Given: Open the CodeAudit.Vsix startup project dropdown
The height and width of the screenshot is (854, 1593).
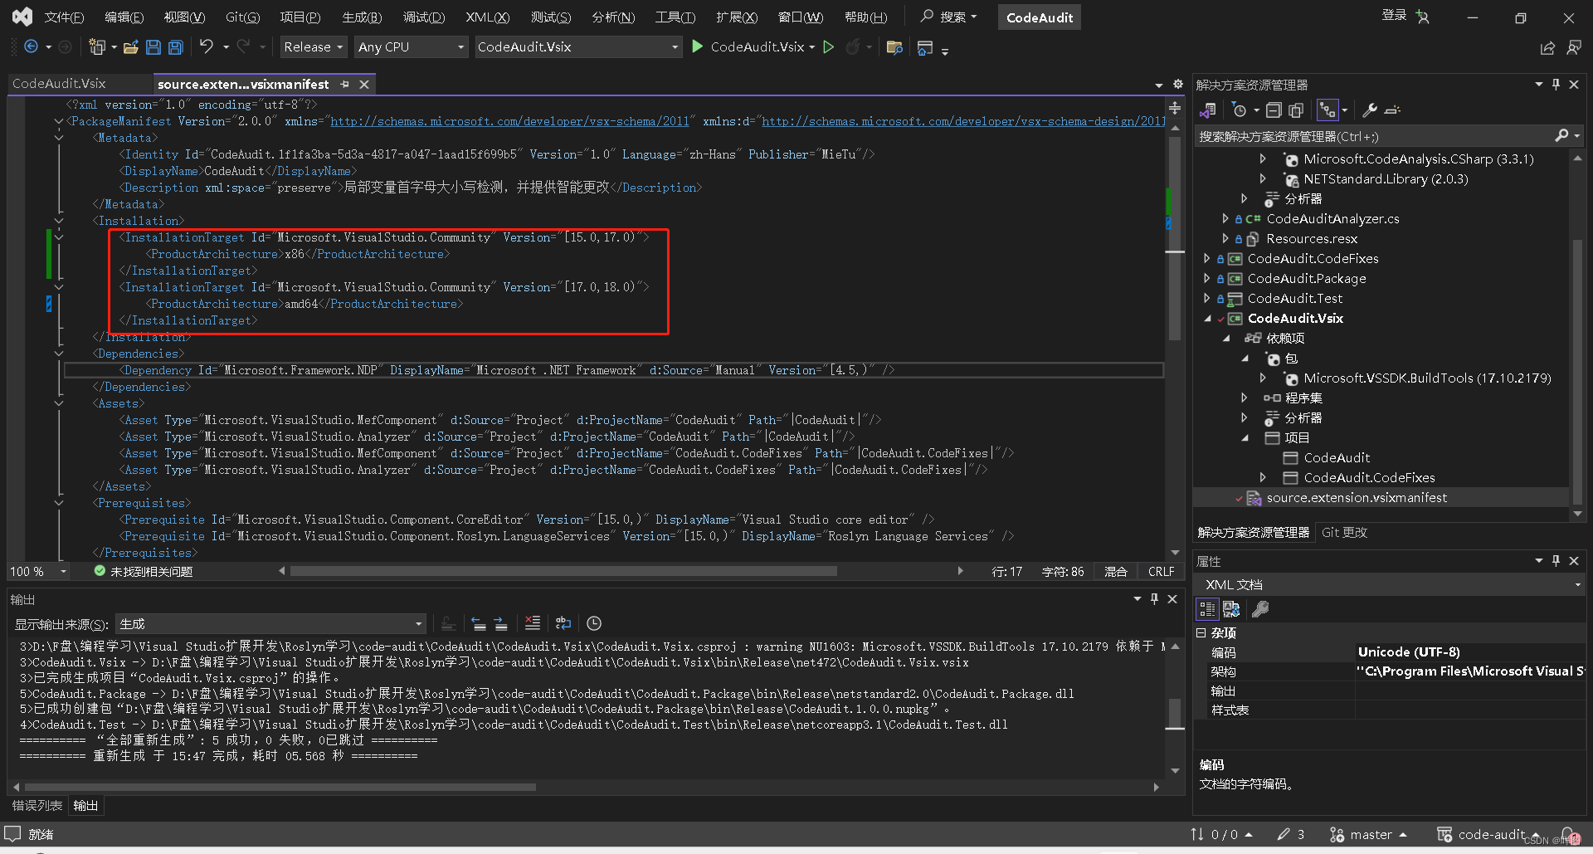Looking at the screenshot, I should point(577,47).
